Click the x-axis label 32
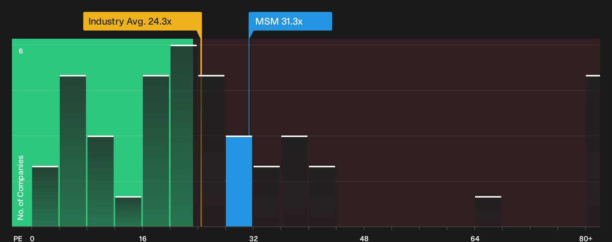The width and height of the screenshot is (612, 242). 254,238
